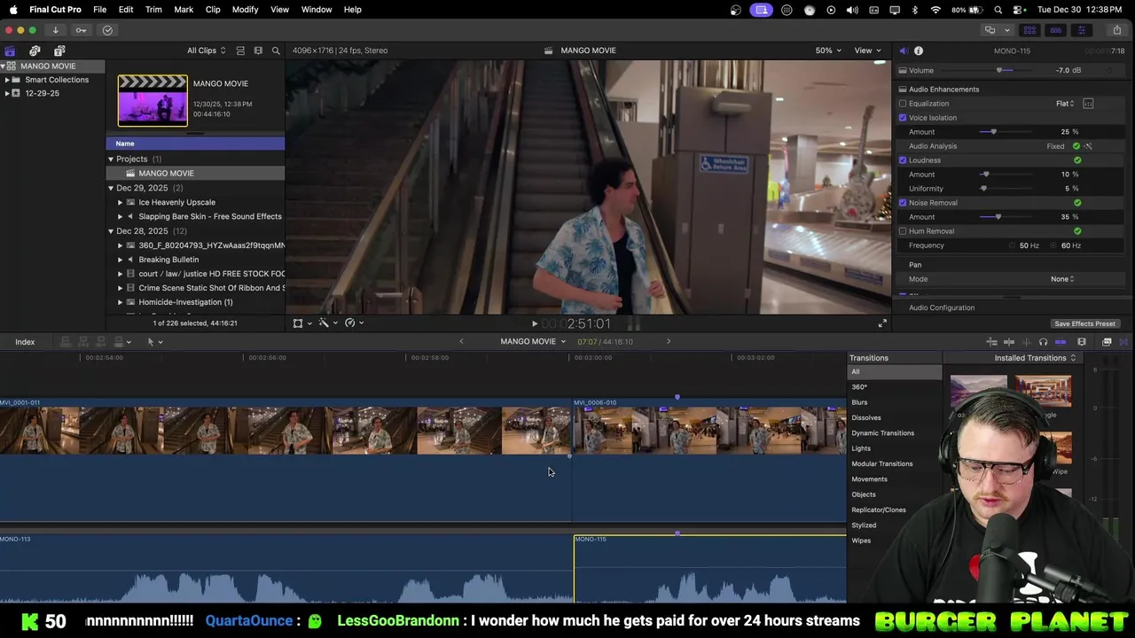Go back in timeline history arrow
1135x638 pixels.
pos(461,341)
